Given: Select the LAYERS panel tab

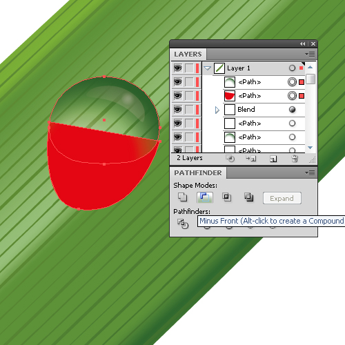Looking at the screenshot, I should coord(188,55).
